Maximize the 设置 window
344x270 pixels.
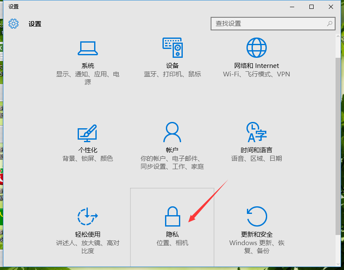(311, 7)
